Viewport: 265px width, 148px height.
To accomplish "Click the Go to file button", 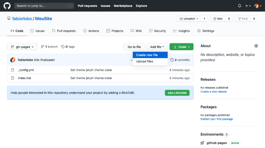I will coord(134,47).
